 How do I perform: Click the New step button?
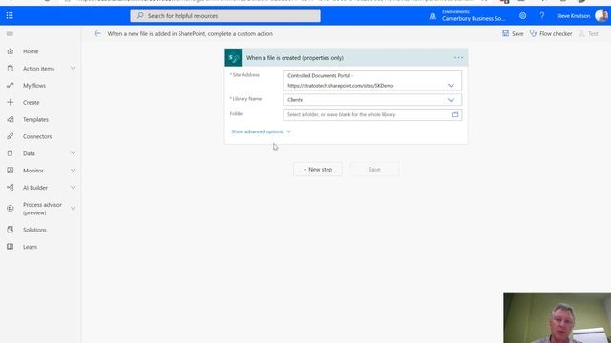tap(318, 170)
